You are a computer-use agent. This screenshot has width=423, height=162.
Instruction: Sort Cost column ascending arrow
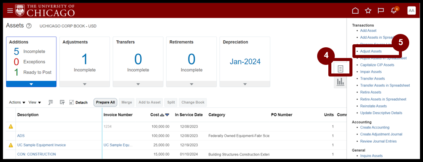162,115
